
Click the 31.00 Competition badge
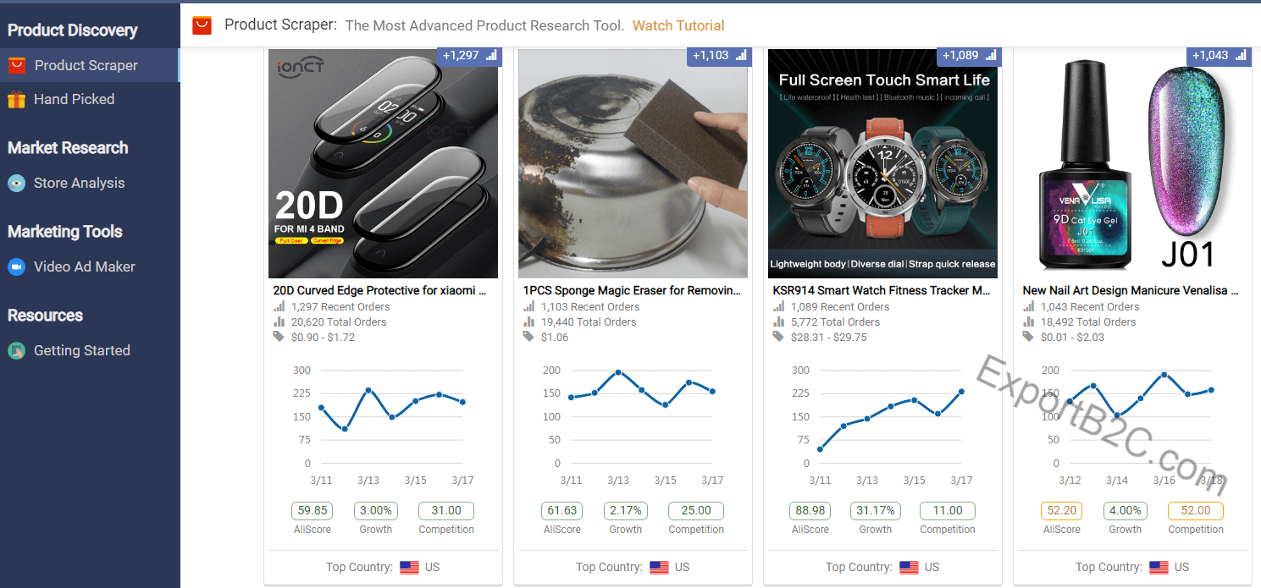click(x=446, y=511)
